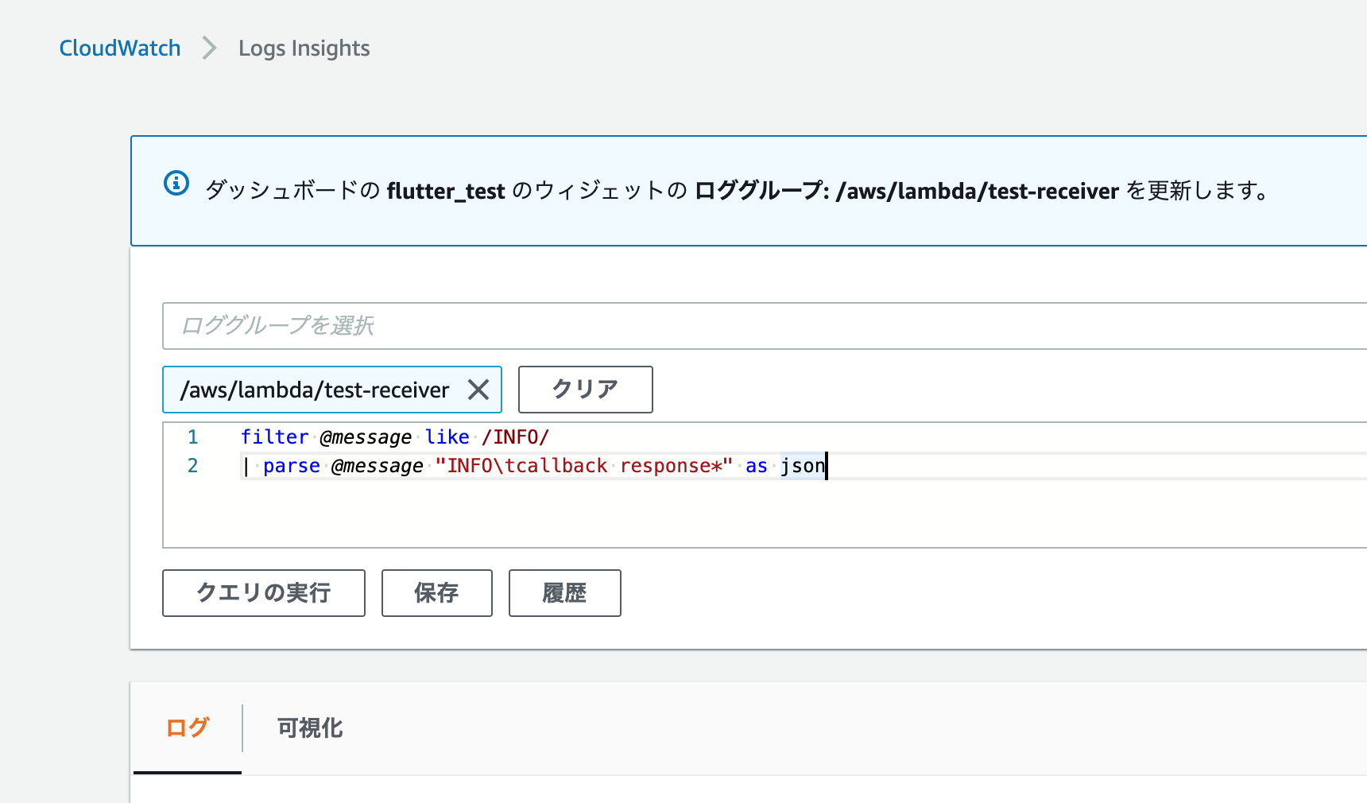Switch to the 可視化 tab
This screenshot has height=803, width=1367.
[308, 728]
